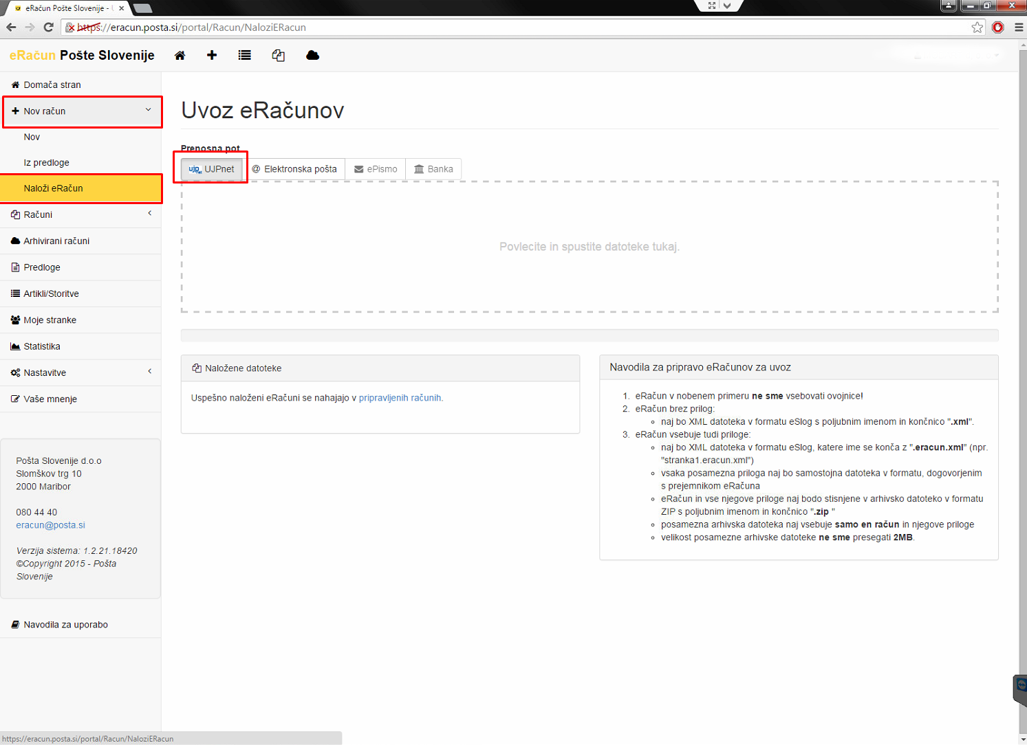This screenshot has width=1027, height=745.
Task: Open Artikli/Storitve in sidebar
Action: pos(80,293)
